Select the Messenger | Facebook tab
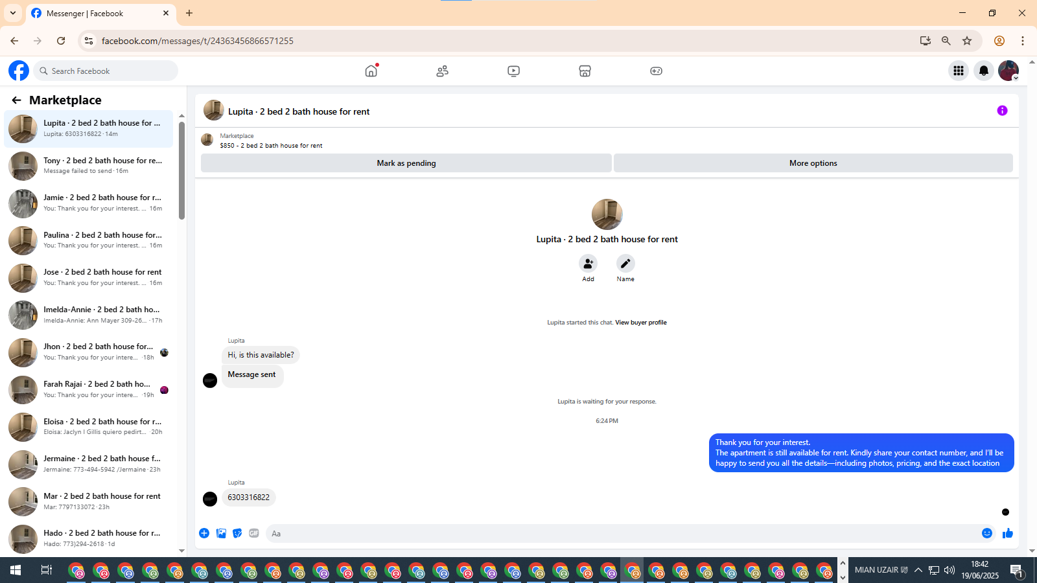This screenshot has width=1037, height=583. (x=100, y=13)
